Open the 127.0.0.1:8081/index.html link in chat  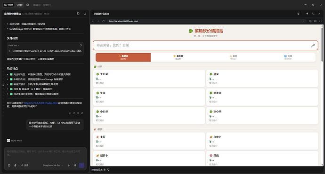(41, 103)
